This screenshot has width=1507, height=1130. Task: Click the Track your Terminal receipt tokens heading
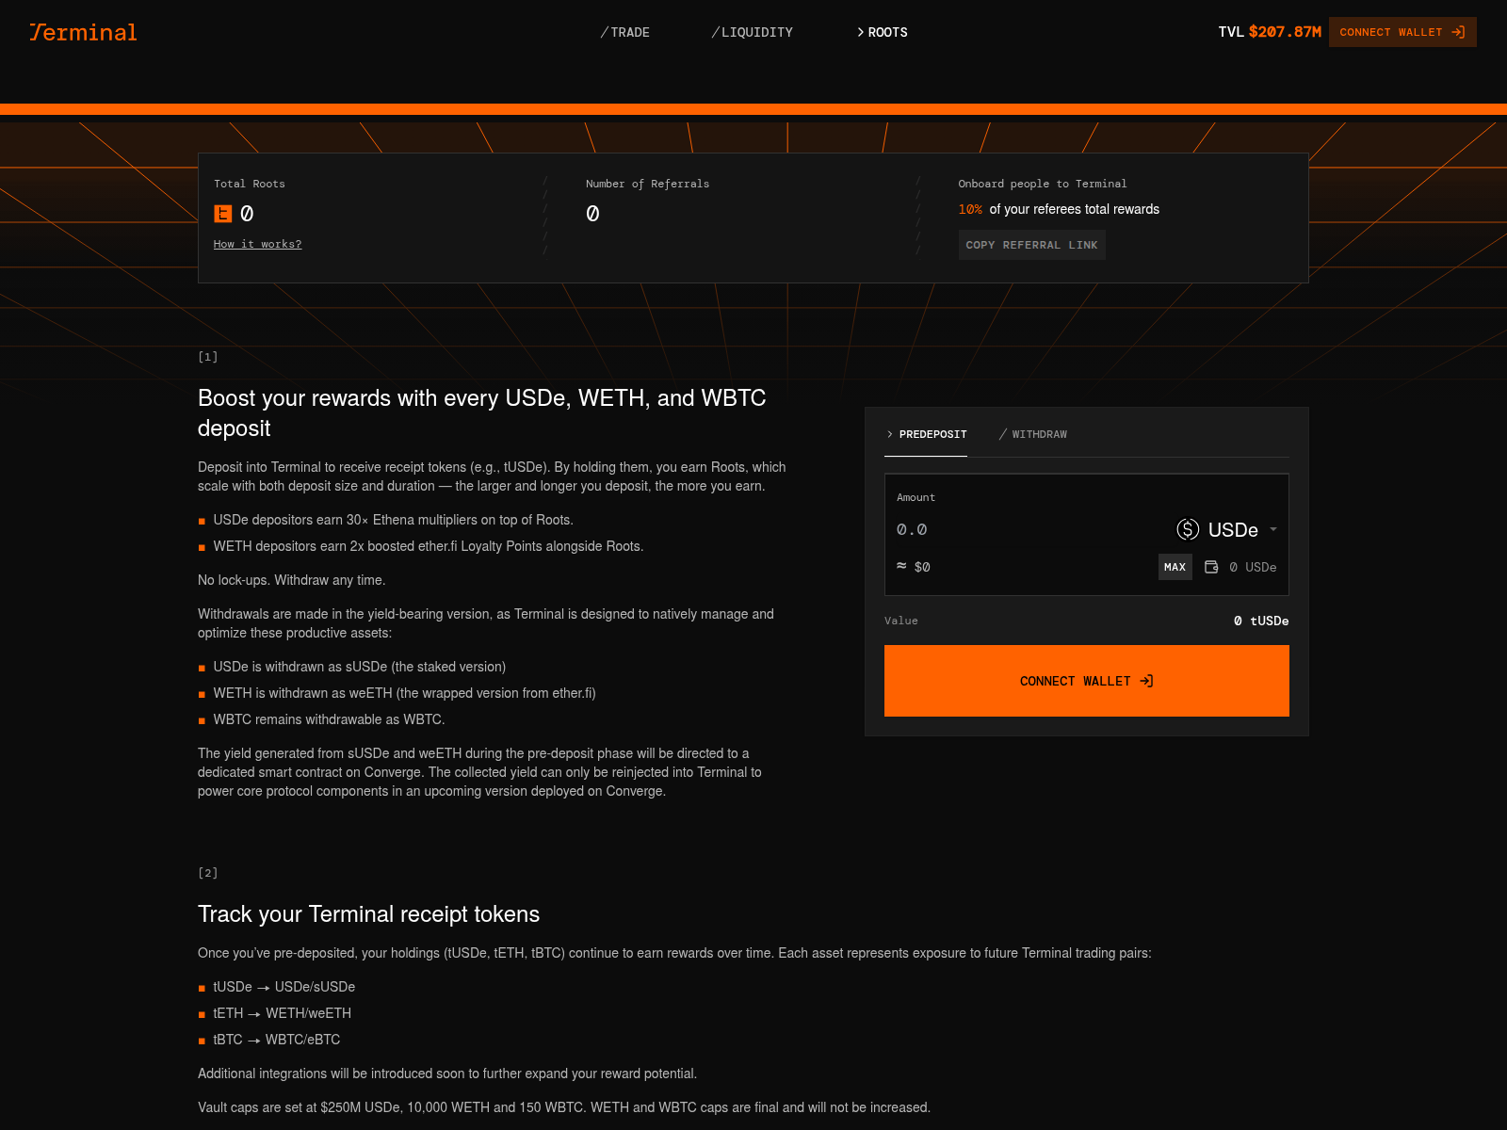(x=368, y=914)
